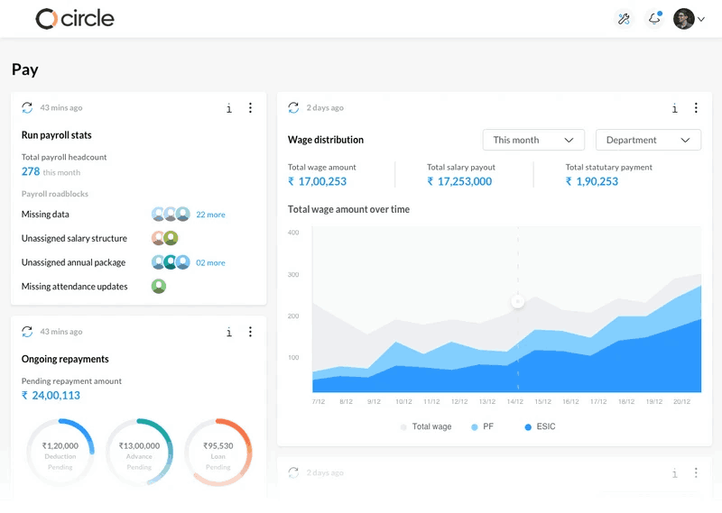Viewport: 722px width, 513px height.
Task: Open the notifications bell icon
Action: (654, 19)
